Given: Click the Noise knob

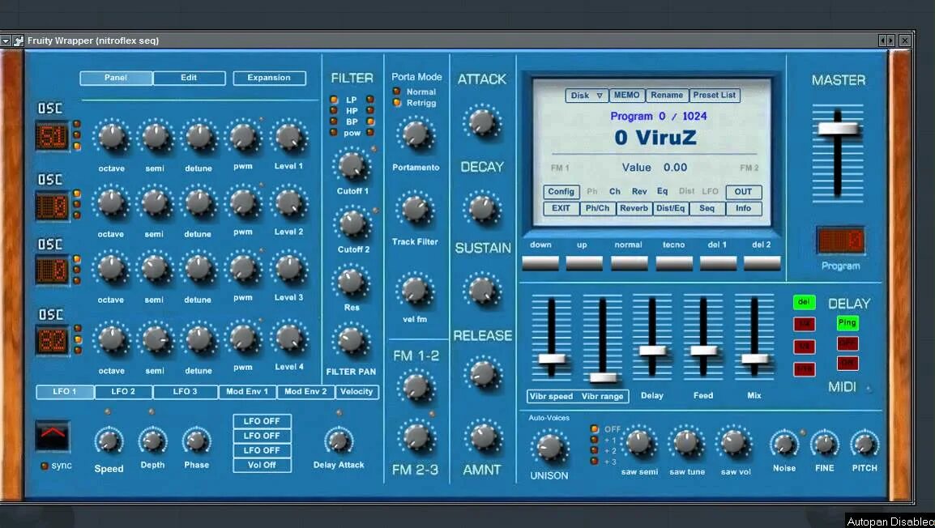Looking at the screenshot, I should click(x=784, y=444).
